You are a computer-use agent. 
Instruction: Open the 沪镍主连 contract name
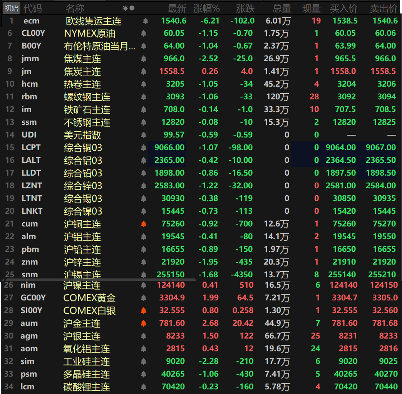pyautogui.click(x=82, y=285)
